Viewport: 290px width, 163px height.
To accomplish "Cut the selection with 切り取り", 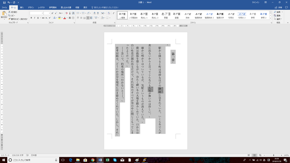I will pos(13,12).
